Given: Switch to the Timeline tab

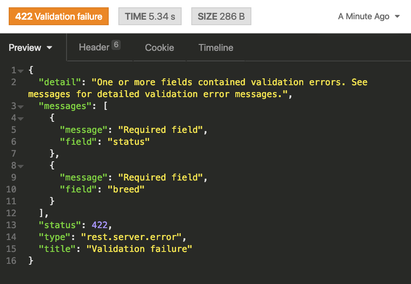Looking at the screenshot, I should click(216, 48).
